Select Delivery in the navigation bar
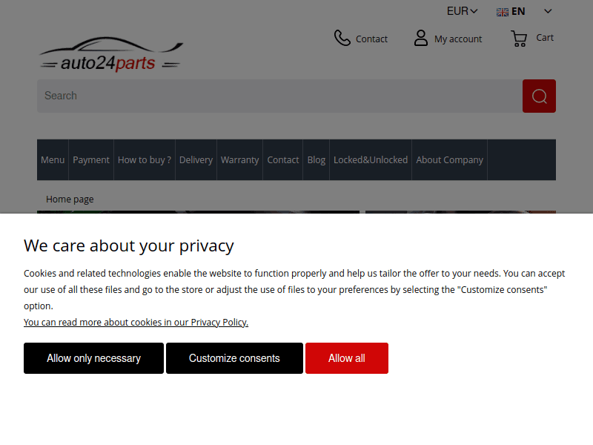593x445 pixels. (x=196, y=159)
